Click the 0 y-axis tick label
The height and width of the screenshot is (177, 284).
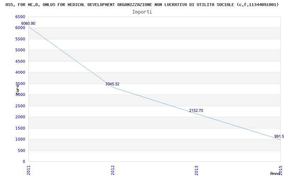pos(24,161)
